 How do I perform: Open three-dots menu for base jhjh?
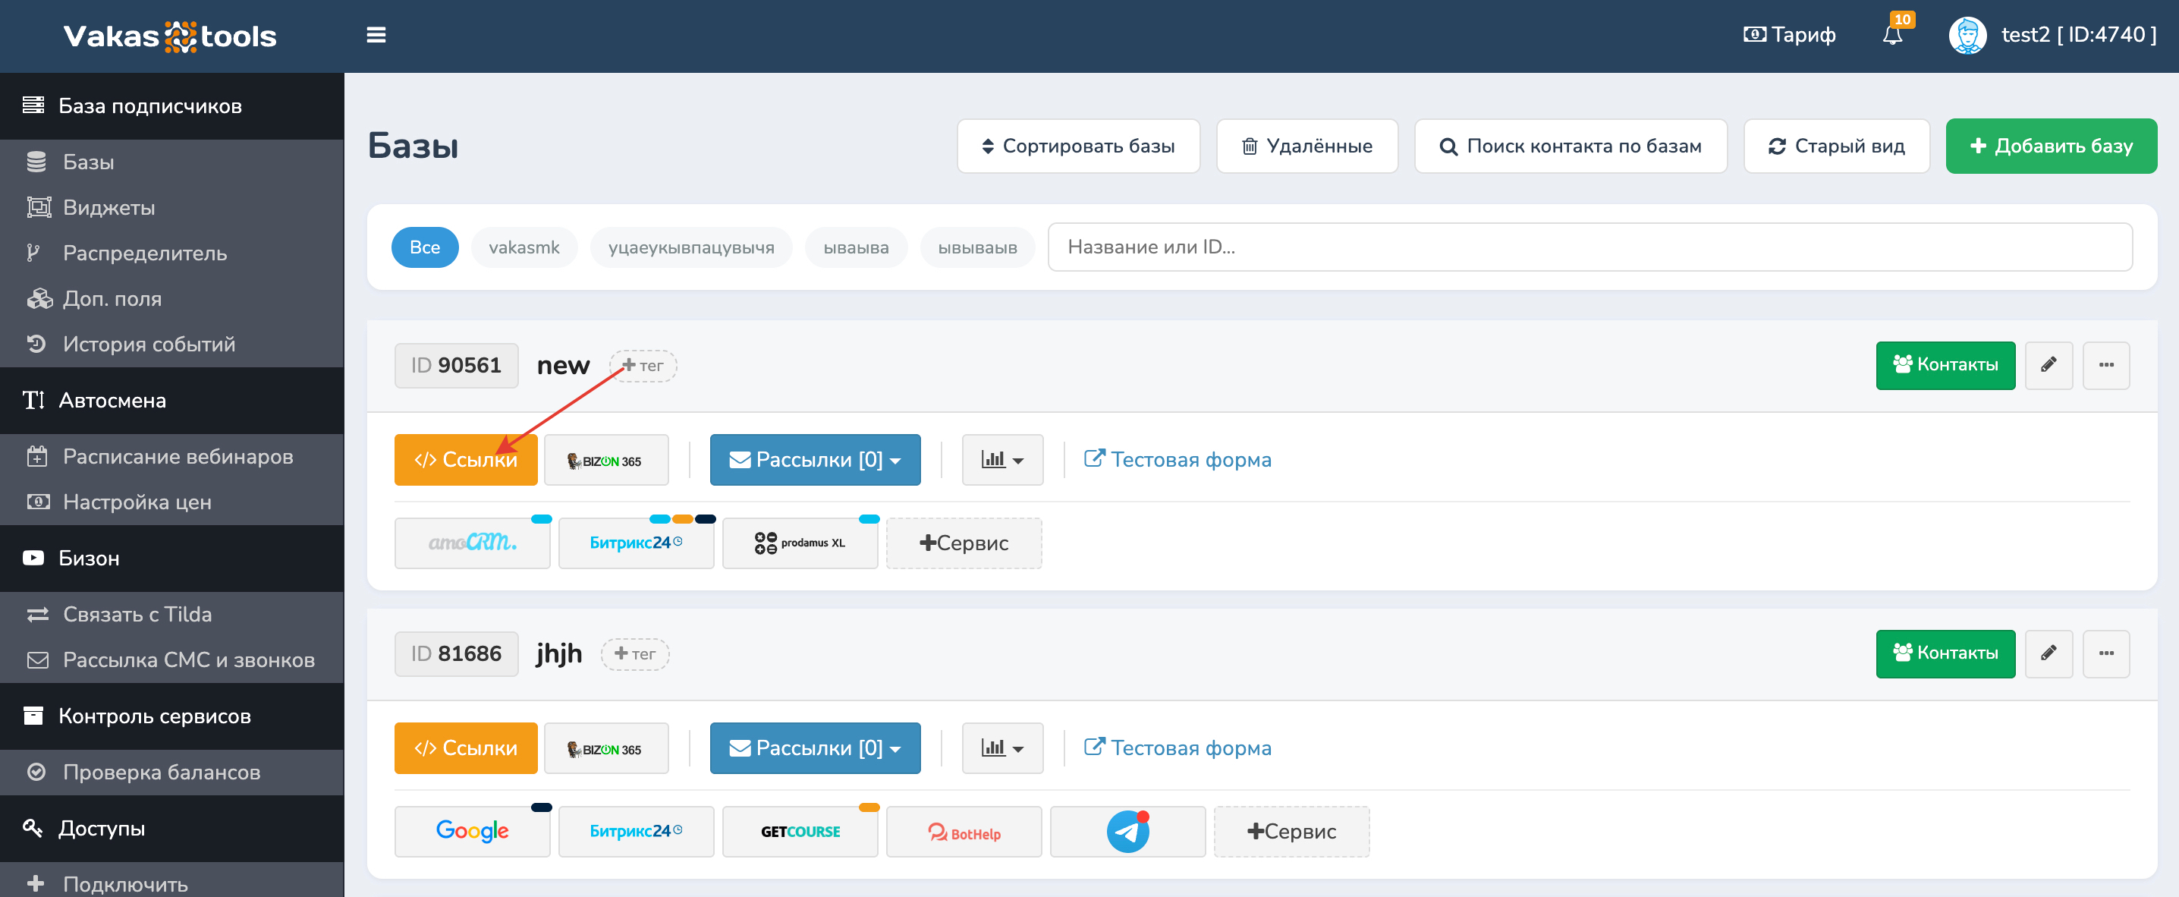(x=2105, y=653)
